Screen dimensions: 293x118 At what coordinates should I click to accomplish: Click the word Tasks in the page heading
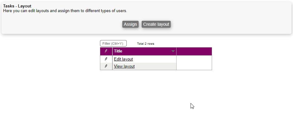[9, 6]
